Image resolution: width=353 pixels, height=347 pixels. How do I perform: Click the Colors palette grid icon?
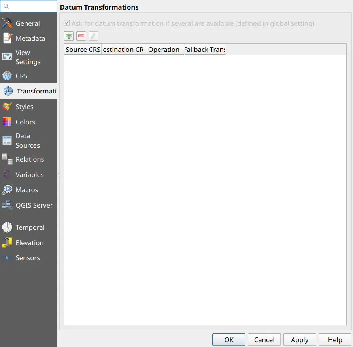coord(7,122)
